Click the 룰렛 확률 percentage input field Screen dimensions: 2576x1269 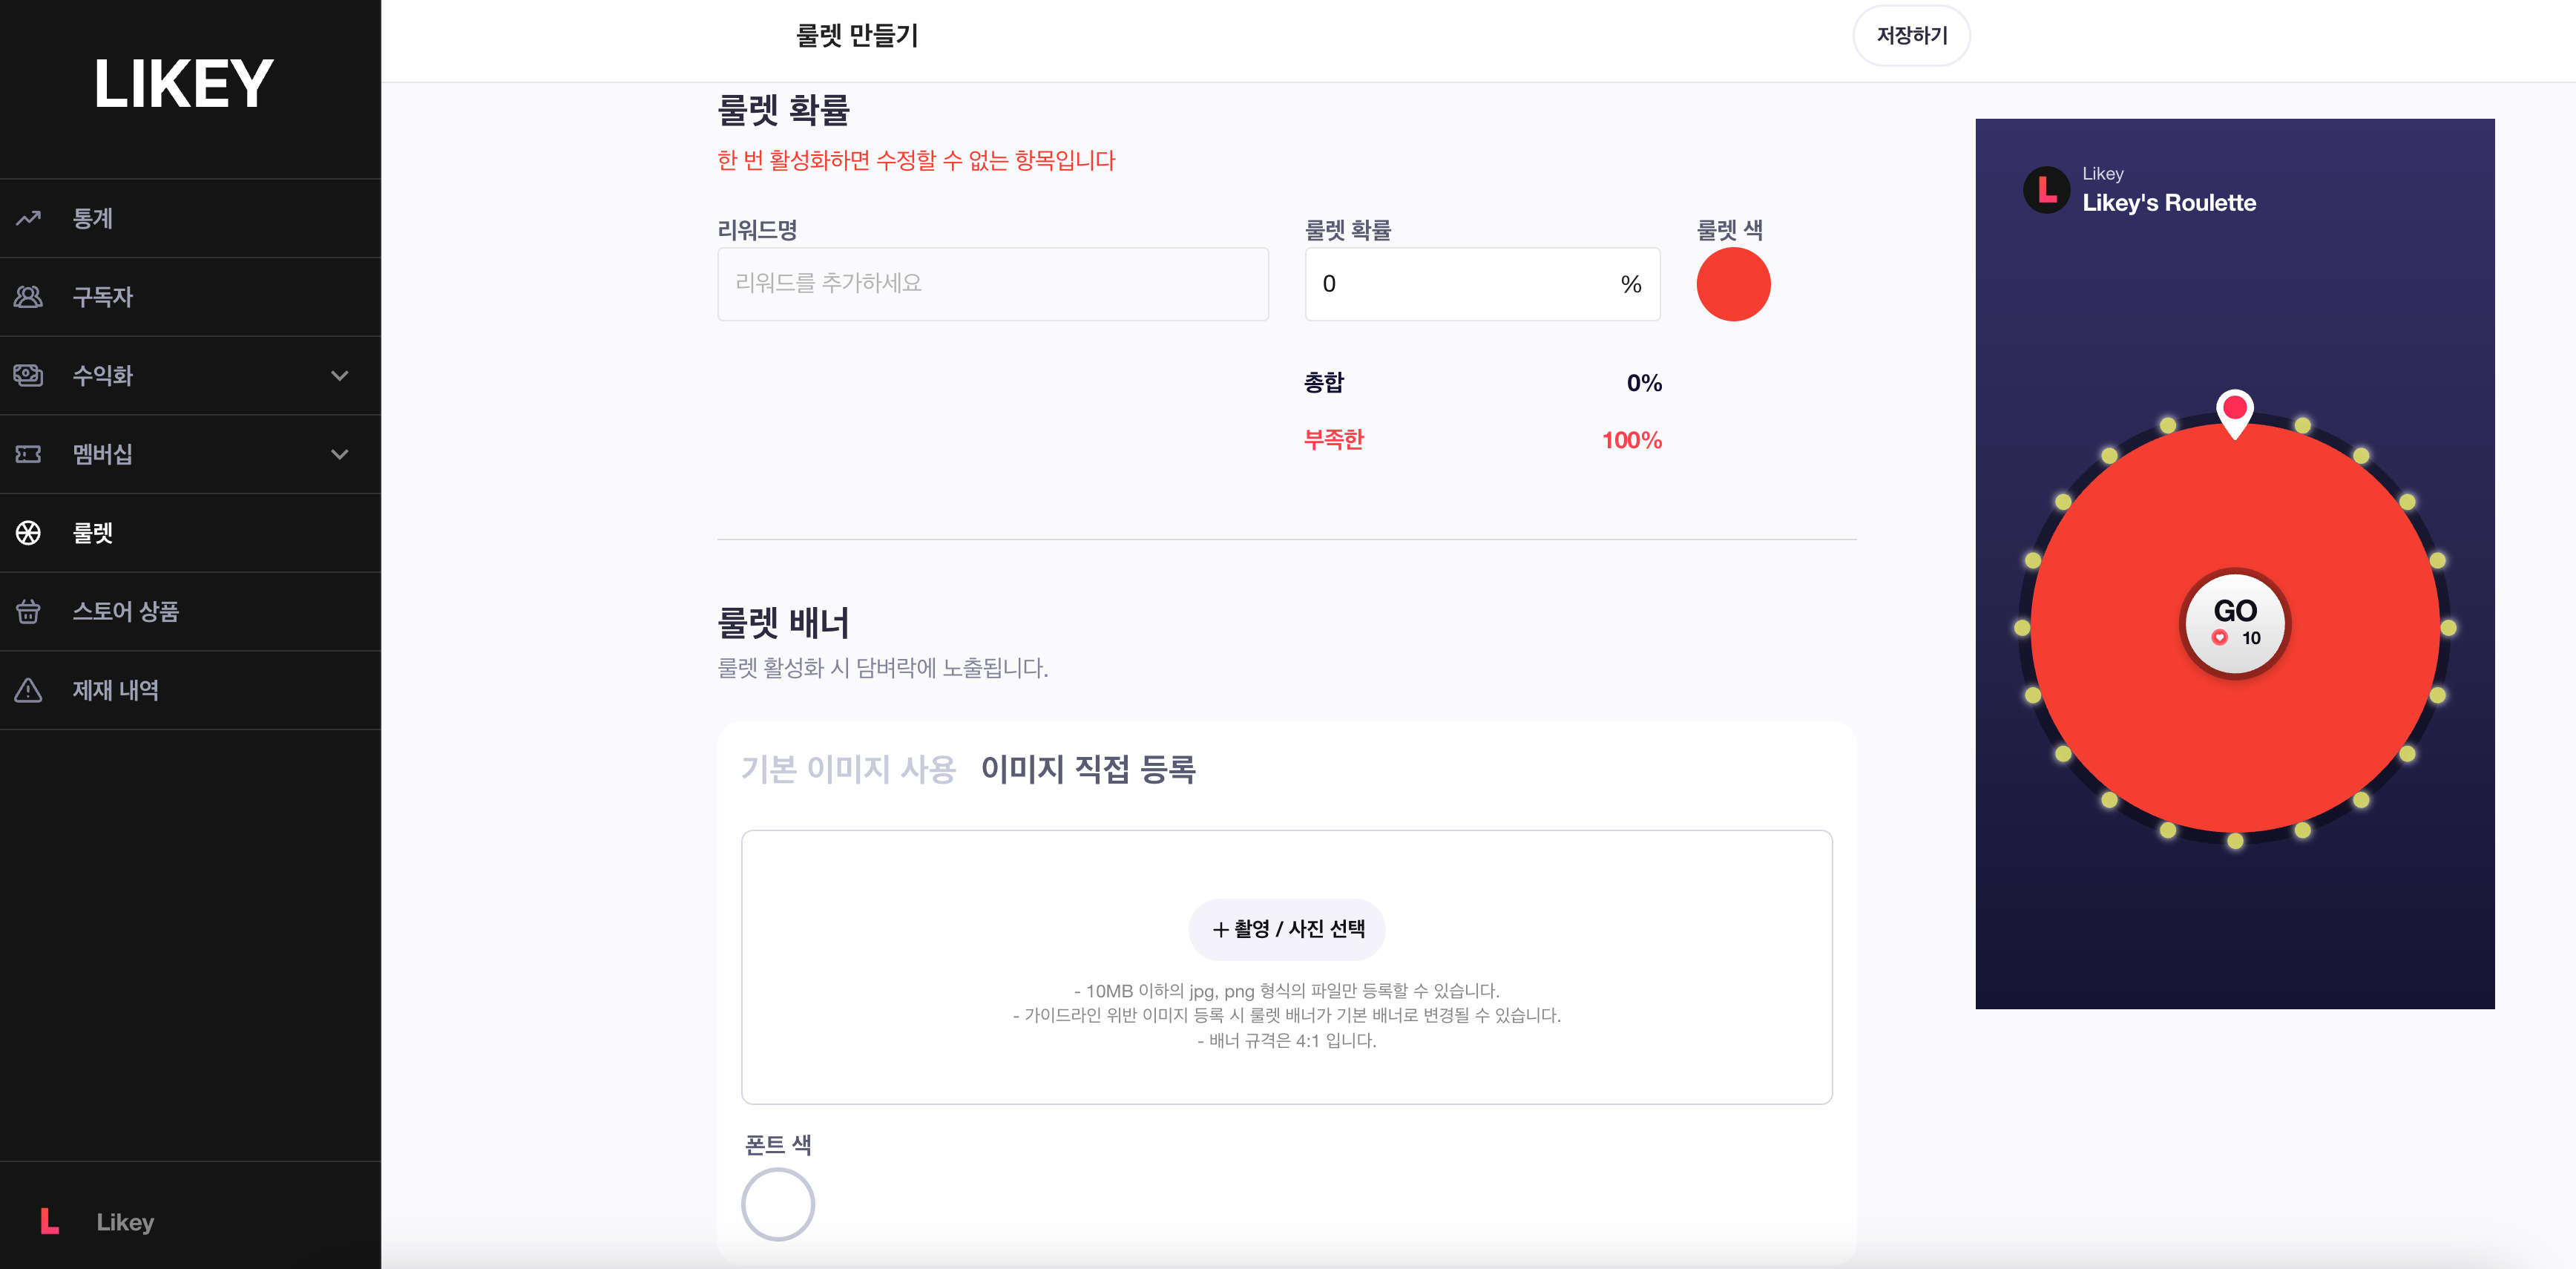pos(1482,284)
